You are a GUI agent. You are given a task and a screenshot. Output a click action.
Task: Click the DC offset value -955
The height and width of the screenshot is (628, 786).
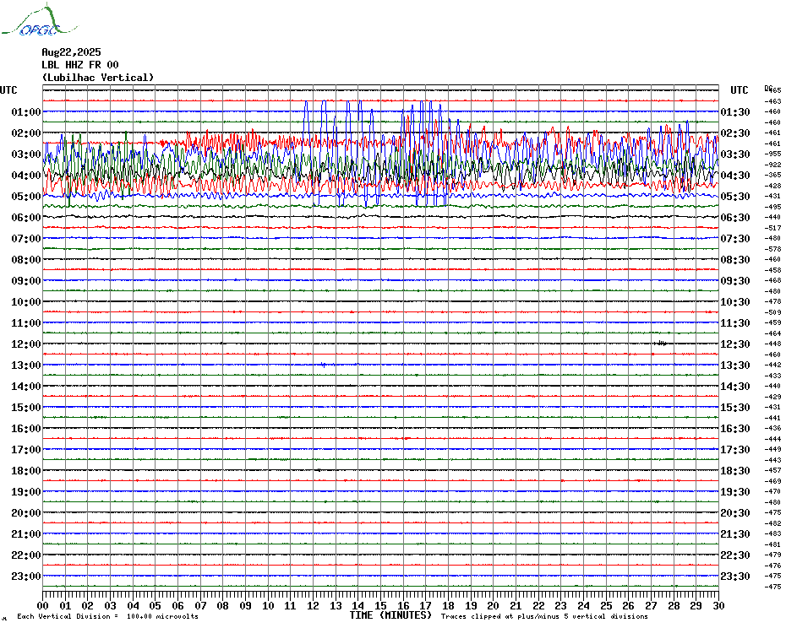772,154
